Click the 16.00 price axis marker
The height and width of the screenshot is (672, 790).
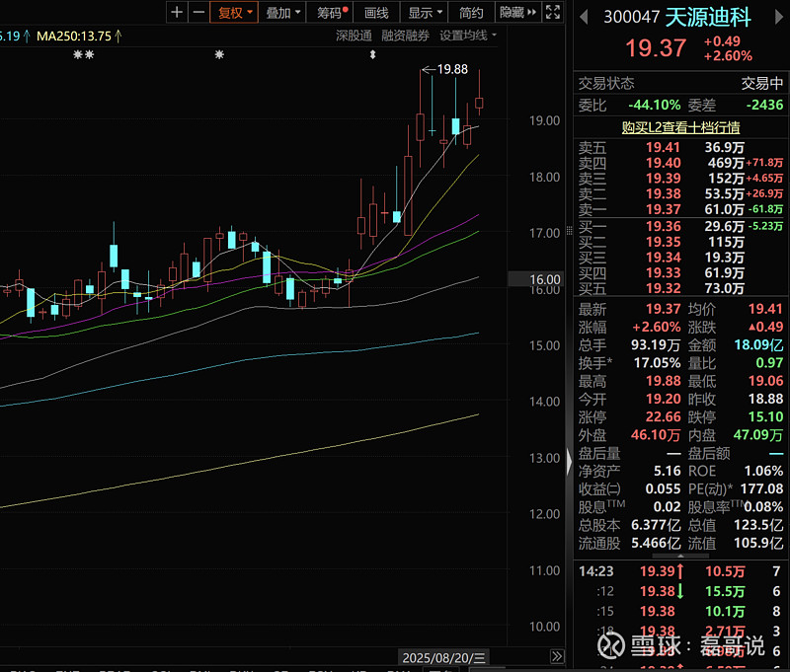pos(536,279)
